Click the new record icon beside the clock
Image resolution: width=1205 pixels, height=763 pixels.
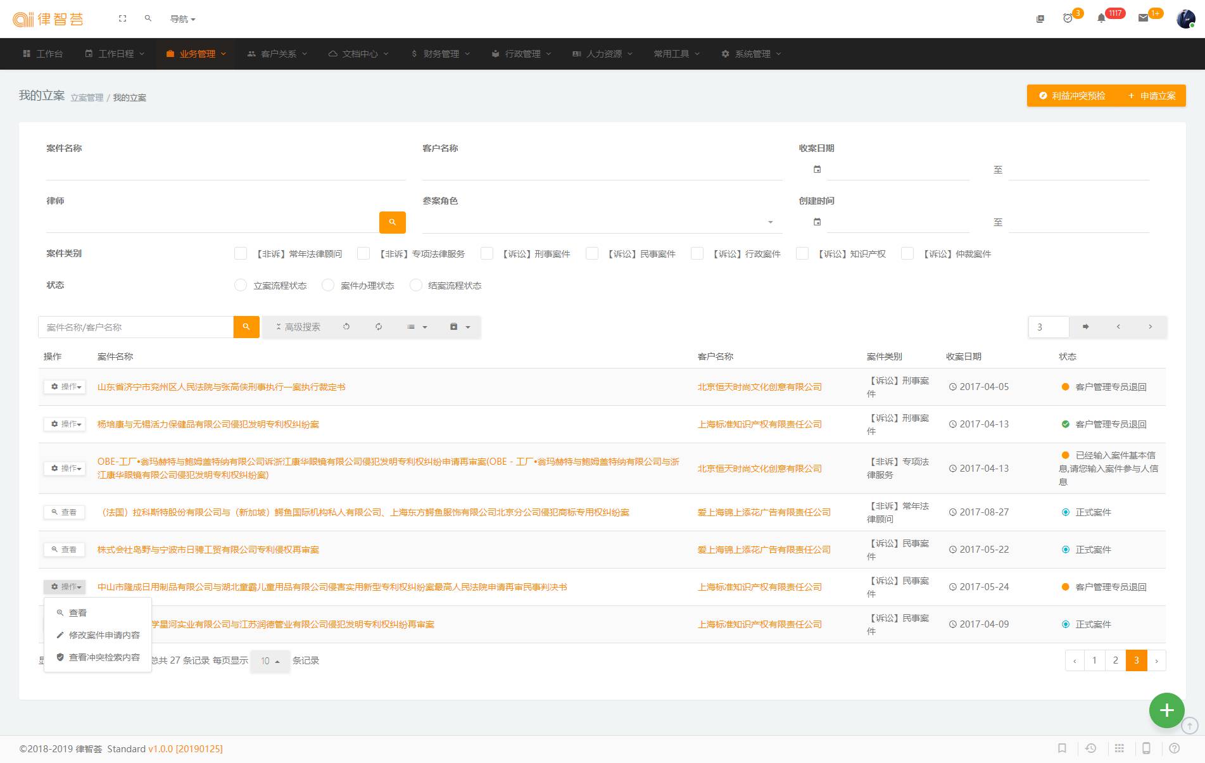[1039, 19]
